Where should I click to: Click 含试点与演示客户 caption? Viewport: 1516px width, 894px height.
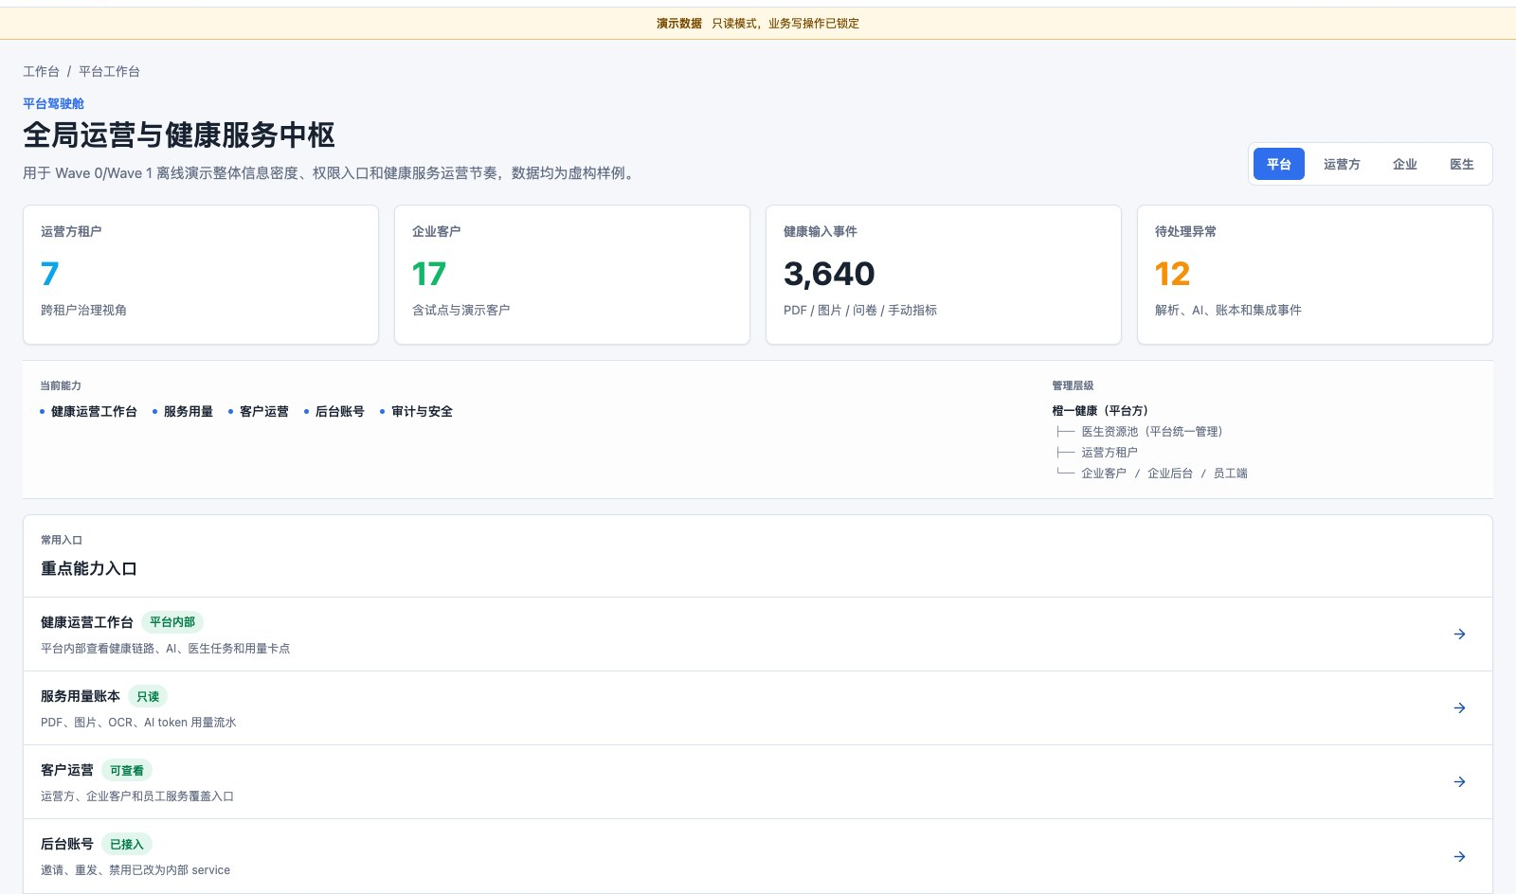tap(460, 310)
